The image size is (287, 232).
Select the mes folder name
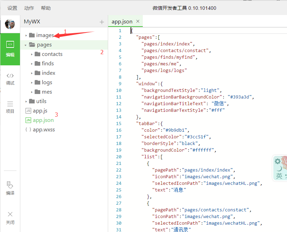tap(47, 92)
